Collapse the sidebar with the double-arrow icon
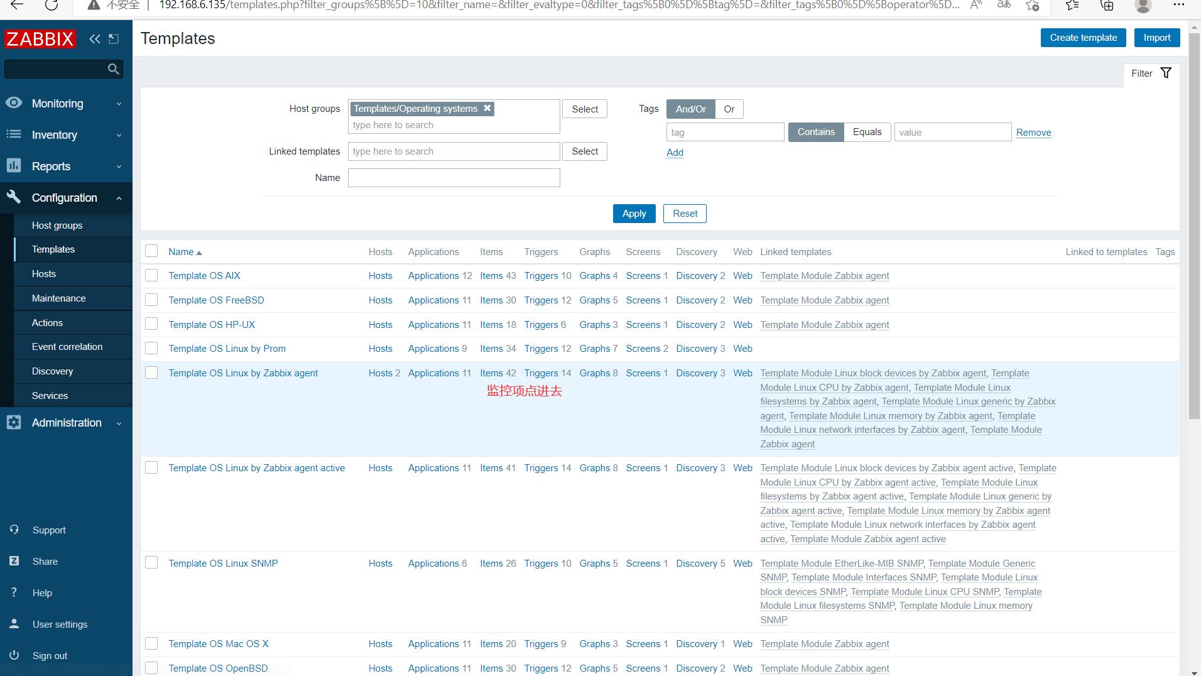 click(95, 39)
